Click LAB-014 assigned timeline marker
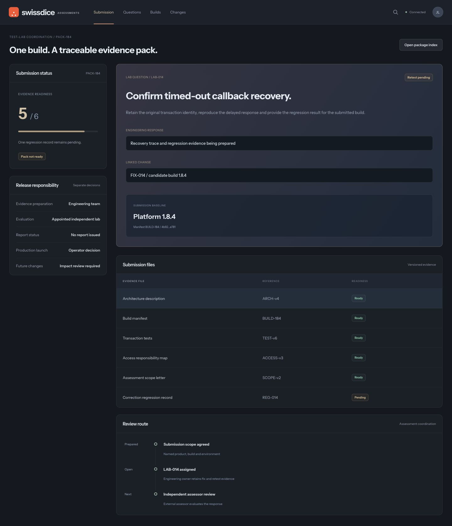This screenshot has width=452, height=526. 156,469
